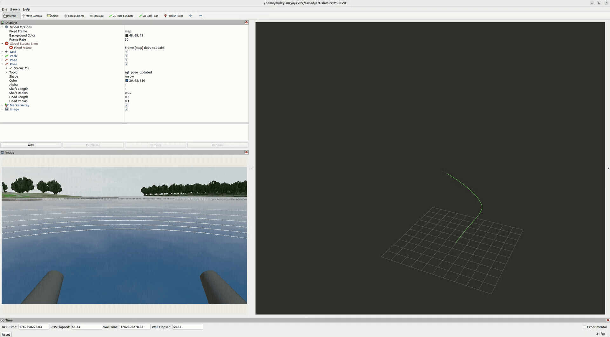Open the Help menu
The width and height of the screenshot is (610, 337).
pyautogui.click(x=26, y=9)
